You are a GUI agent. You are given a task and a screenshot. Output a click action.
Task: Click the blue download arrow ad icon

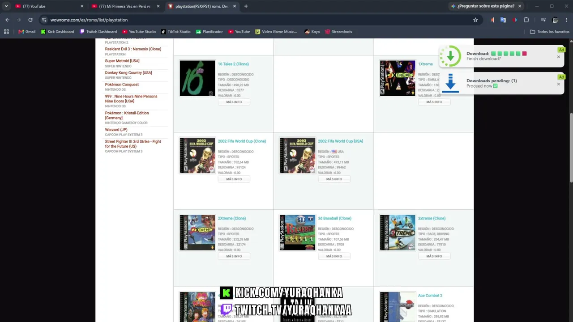(450, 83)
